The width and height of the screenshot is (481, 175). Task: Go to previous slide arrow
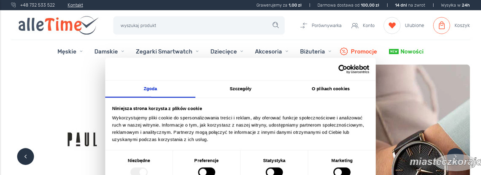(25, 156)
